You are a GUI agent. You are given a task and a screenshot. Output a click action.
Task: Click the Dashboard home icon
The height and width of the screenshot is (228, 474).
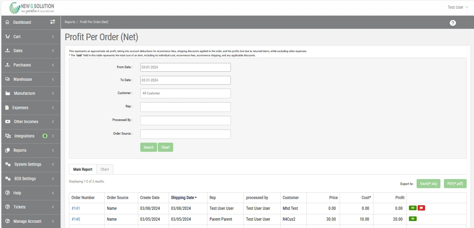pyautogui.click(x=7, y=22)
